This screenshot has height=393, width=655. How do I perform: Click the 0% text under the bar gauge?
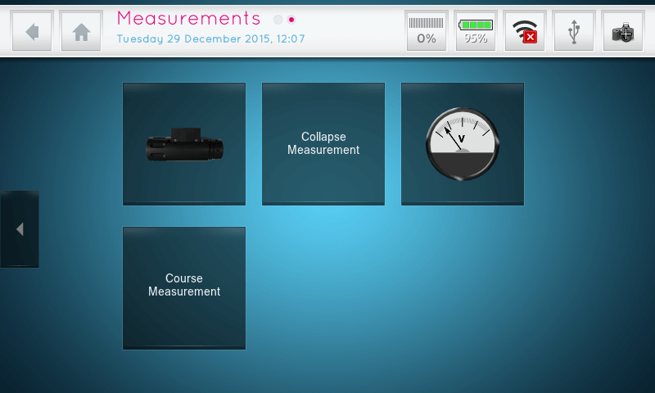[427, 38]
